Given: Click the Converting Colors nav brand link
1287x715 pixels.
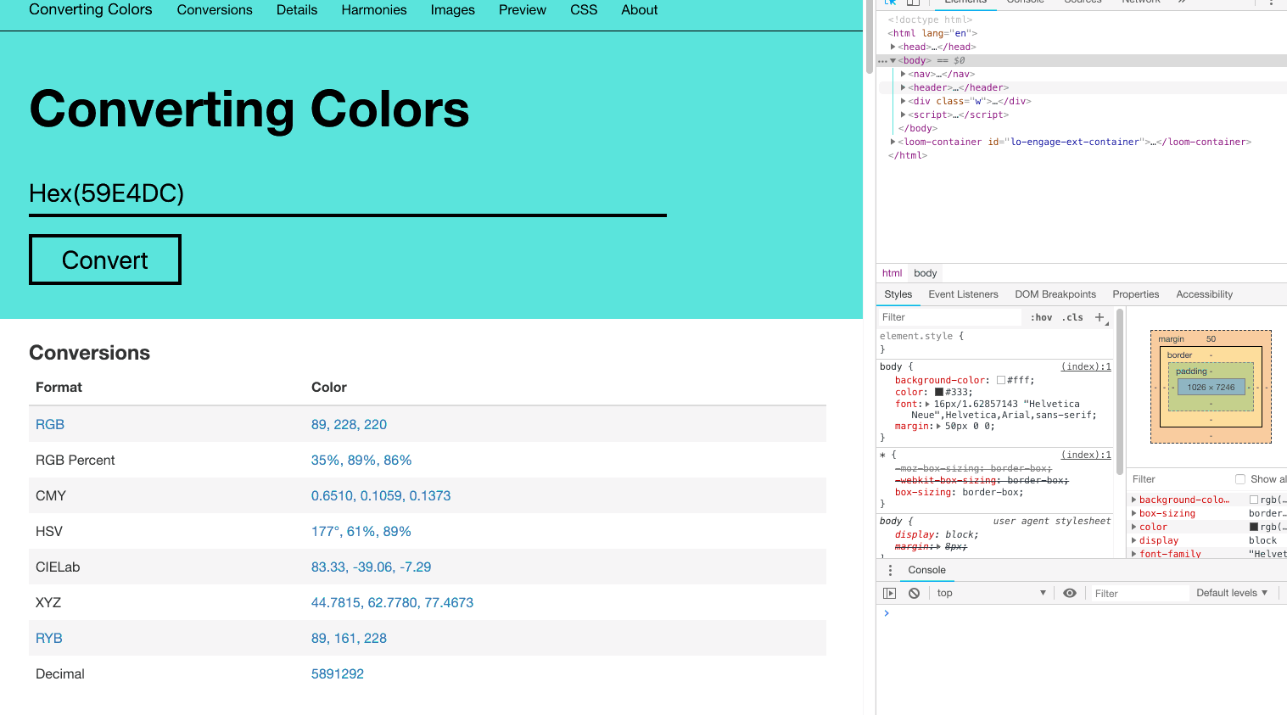Looking at the screenshot, I should [91, 10].
